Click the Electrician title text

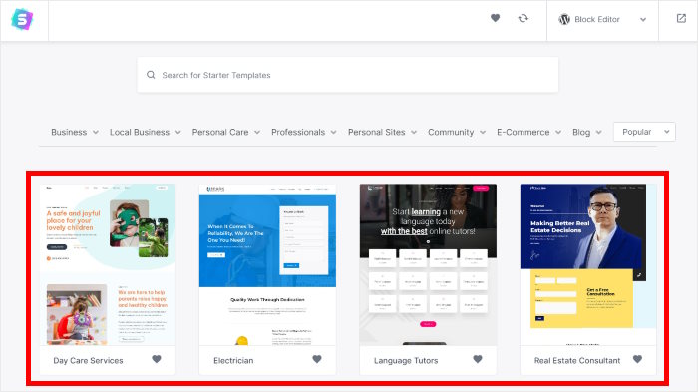point(233,360)
